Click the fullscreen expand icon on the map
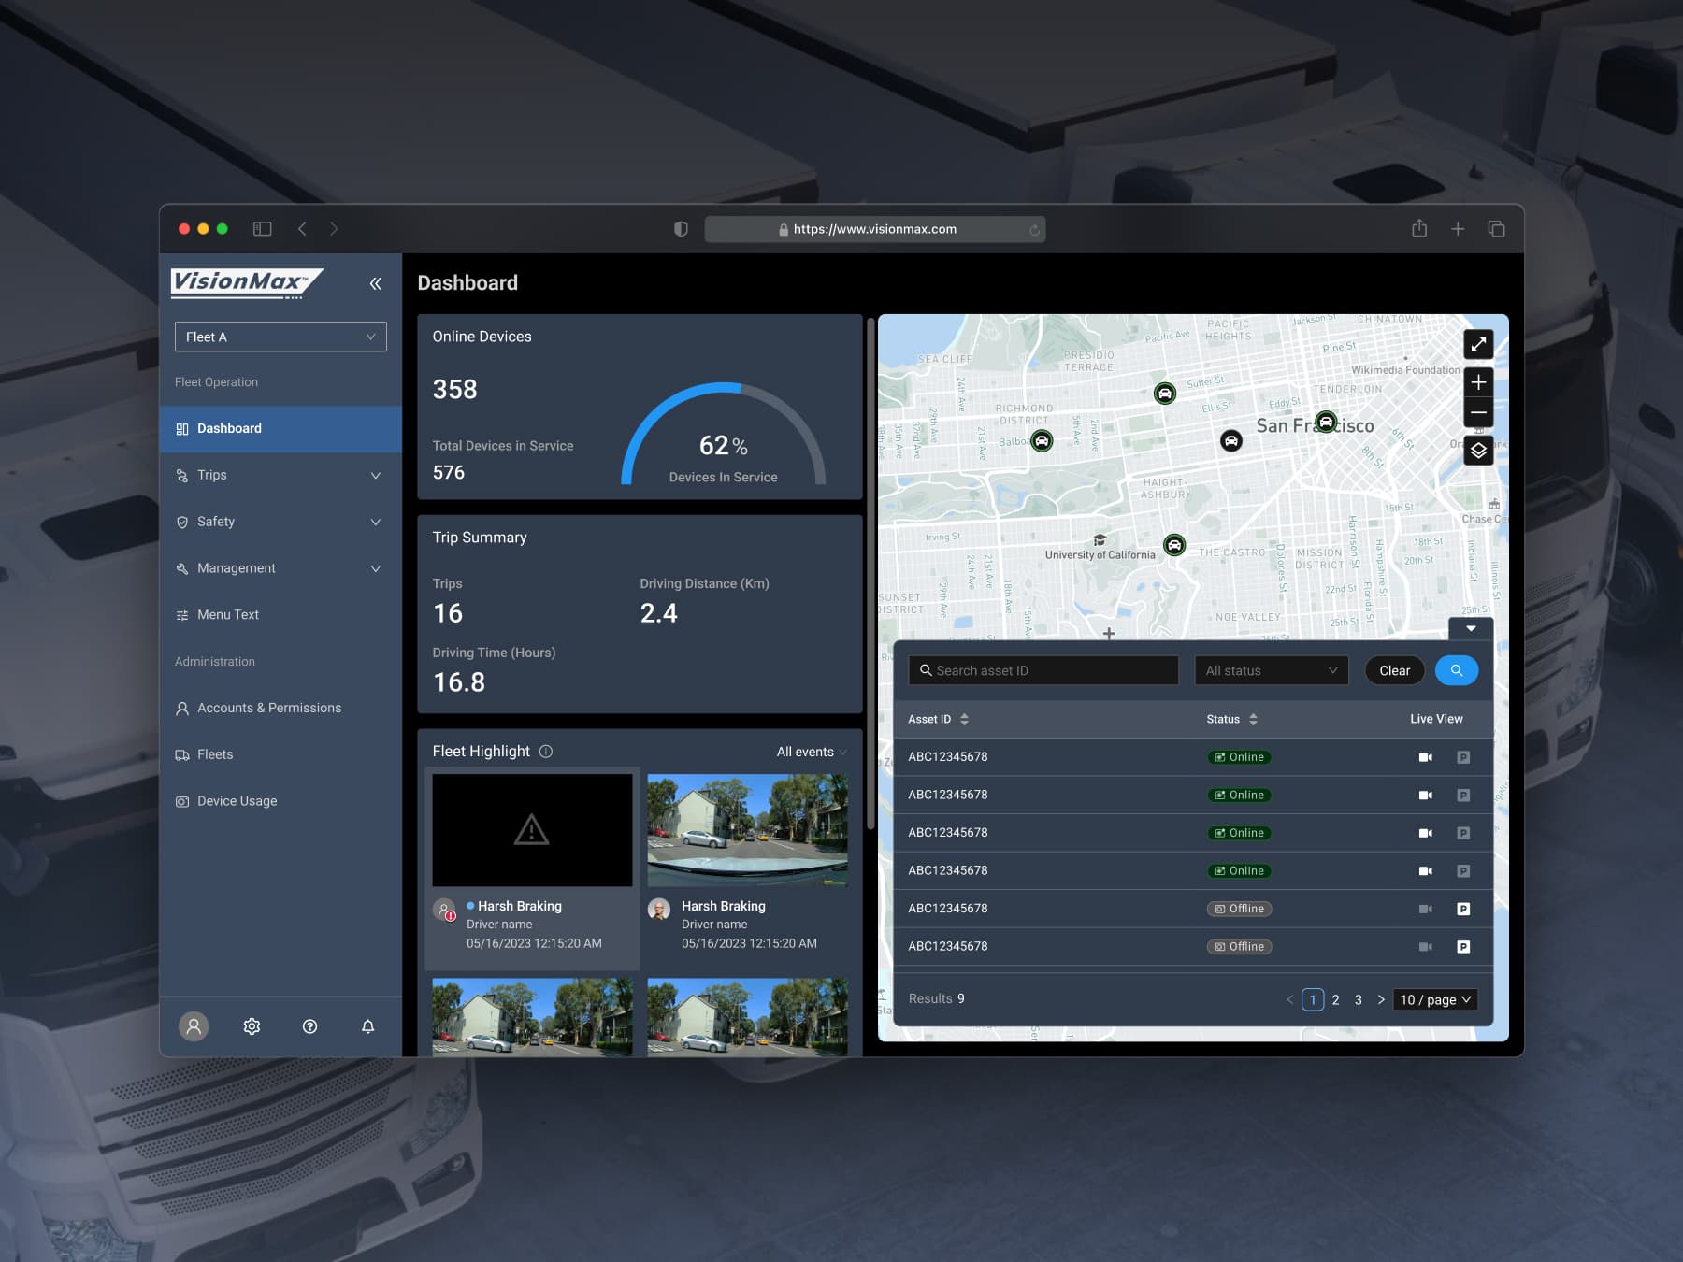Screen dimensions: 1683x1262 1479,344
